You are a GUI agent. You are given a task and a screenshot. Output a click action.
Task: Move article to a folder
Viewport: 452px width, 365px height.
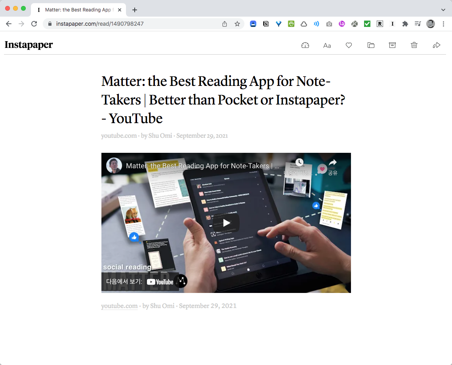pos(371,45)
